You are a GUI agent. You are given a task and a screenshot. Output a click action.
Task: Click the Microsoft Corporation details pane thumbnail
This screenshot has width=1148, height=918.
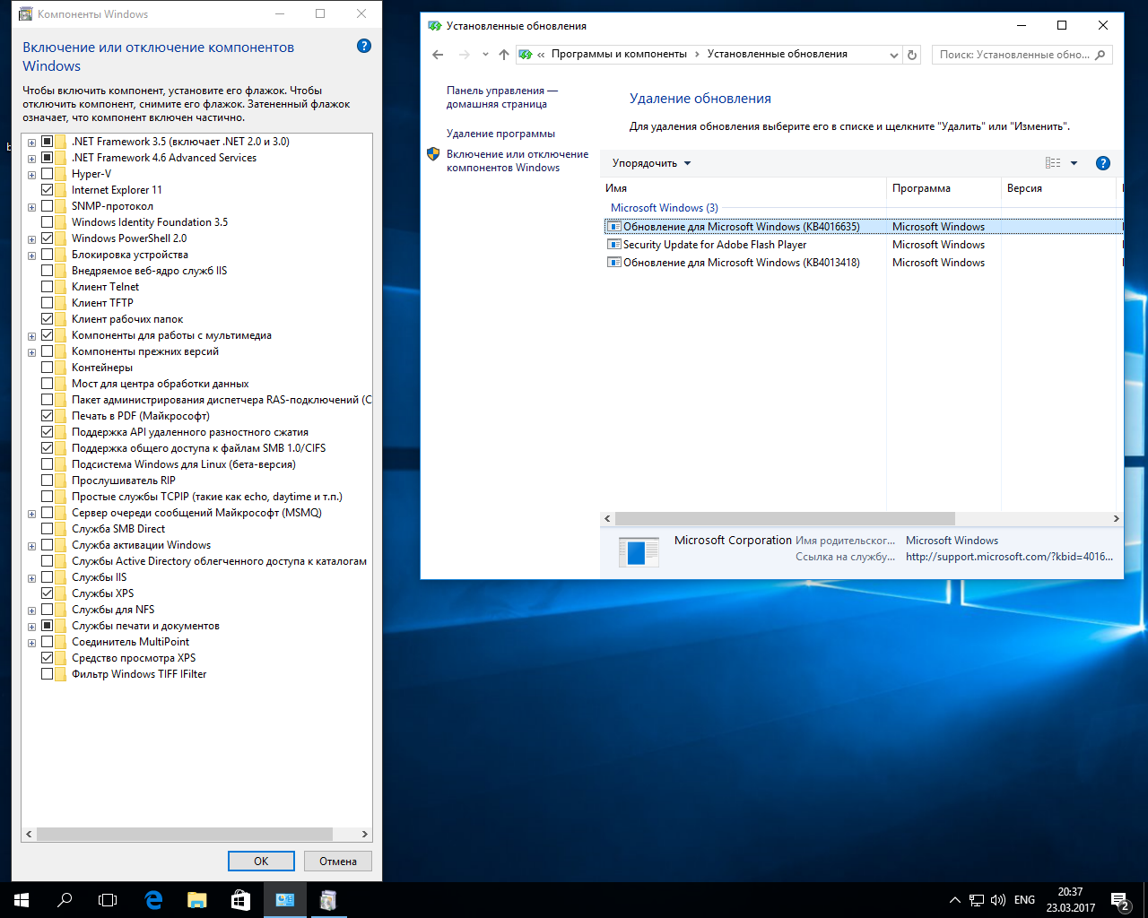(x=639, y=550)
